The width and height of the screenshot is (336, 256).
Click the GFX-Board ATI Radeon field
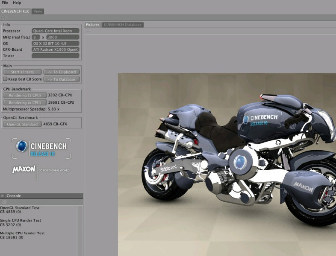(56, 49)
